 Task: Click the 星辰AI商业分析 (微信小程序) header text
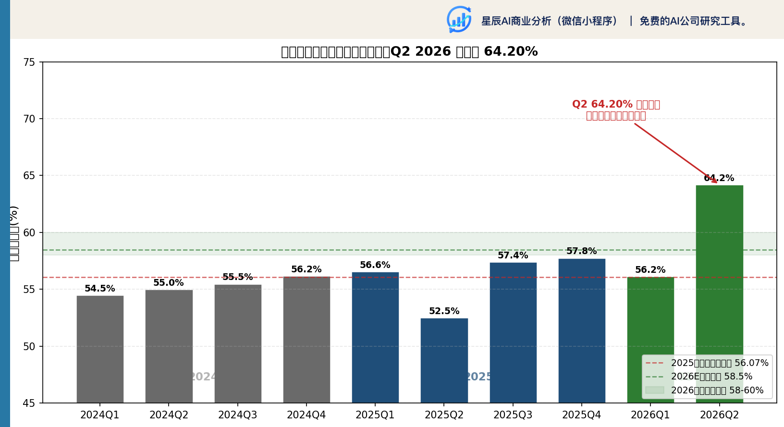click(550, 21)
